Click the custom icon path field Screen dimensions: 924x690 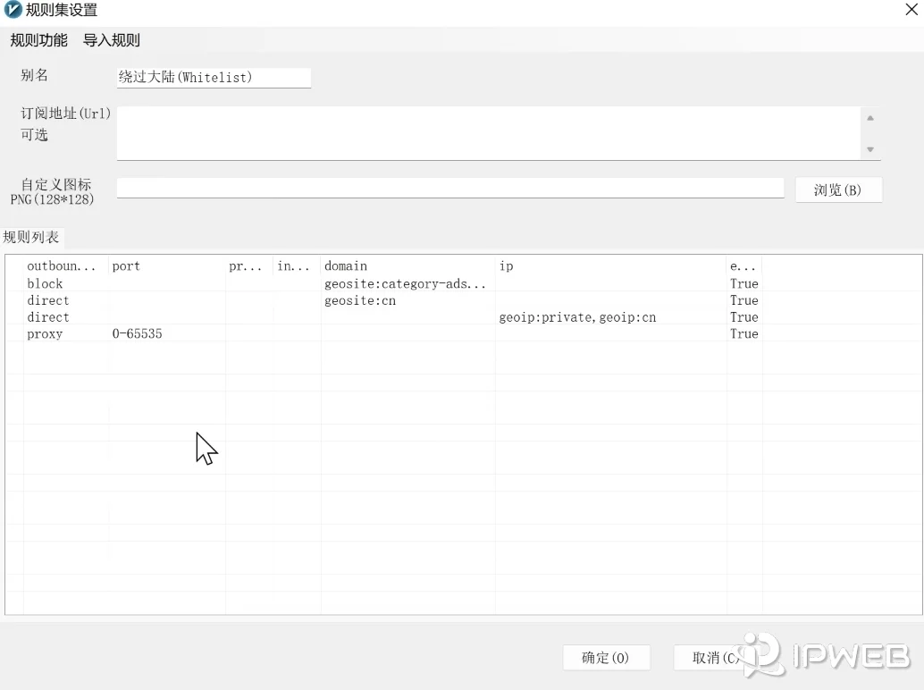tap(449, 188)
